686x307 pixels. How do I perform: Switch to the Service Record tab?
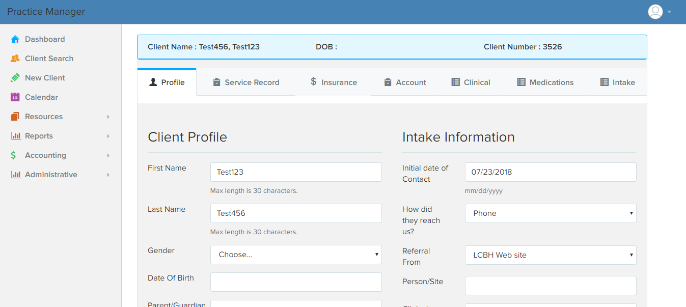tap(246, 82)
